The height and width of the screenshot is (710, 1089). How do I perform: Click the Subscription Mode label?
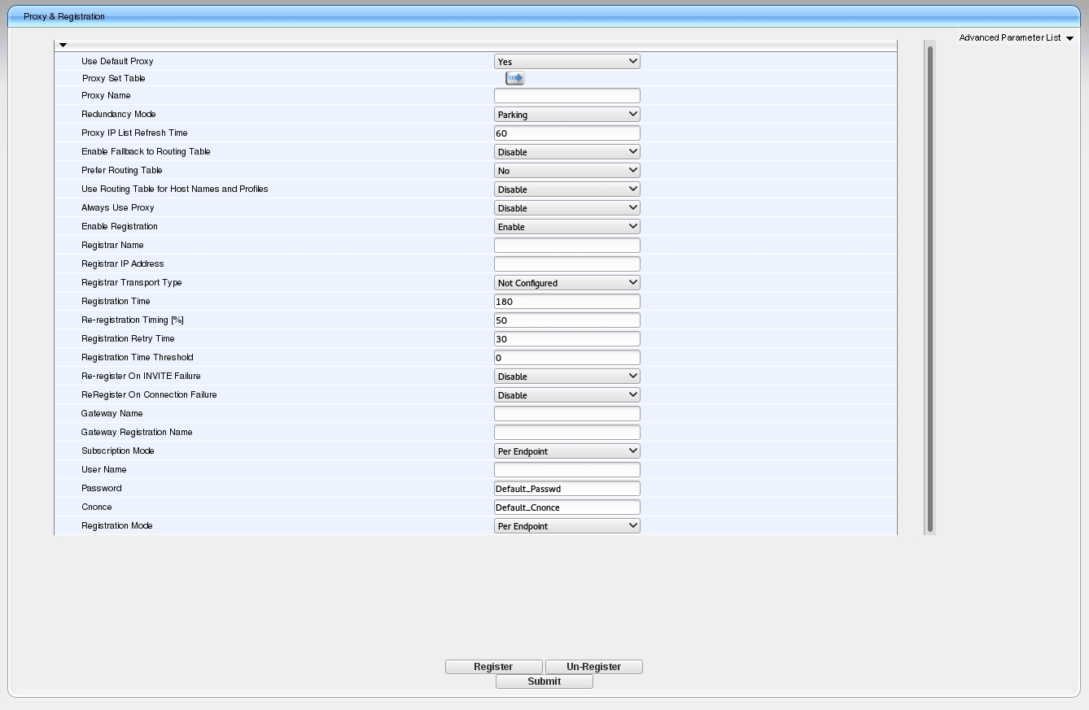tap(118, 451)
